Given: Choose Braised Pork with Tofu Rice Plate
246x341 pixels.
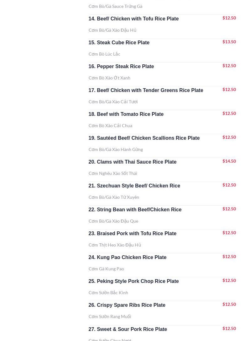Looking at the screenshot, I should point(132,234).
